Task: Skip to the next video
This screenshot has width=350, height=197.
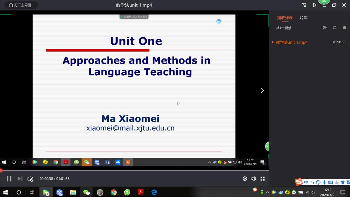Action: point(20,179)
